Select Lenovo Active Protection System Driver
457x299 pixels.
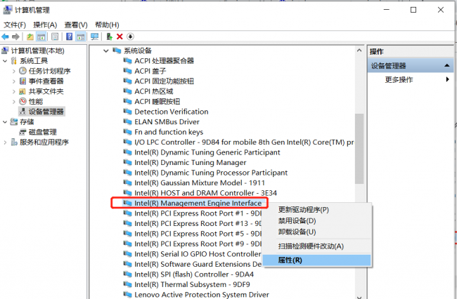[202, 295]
